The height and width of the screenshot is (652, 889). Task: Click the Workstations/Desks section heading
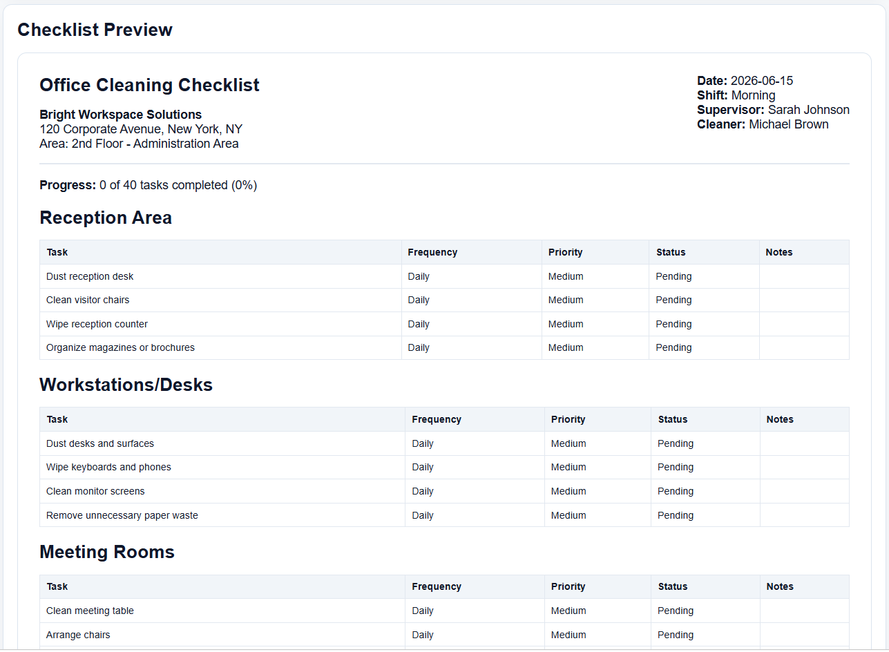pyautogui.click(x=126, y=385)
